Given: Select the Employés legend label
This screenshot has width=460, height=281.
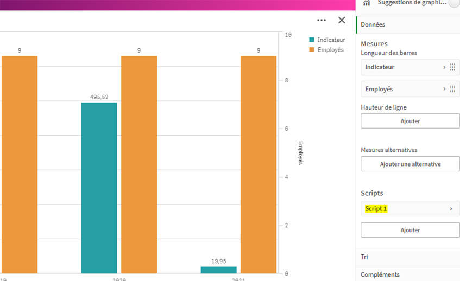Looking at the screenshot, I should click(x=331, y=50).
